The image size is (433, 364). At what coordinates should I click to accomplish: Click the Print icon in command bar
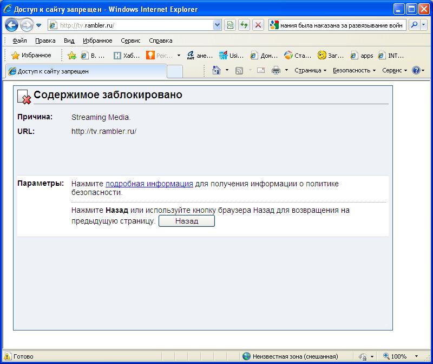point(275,70)
